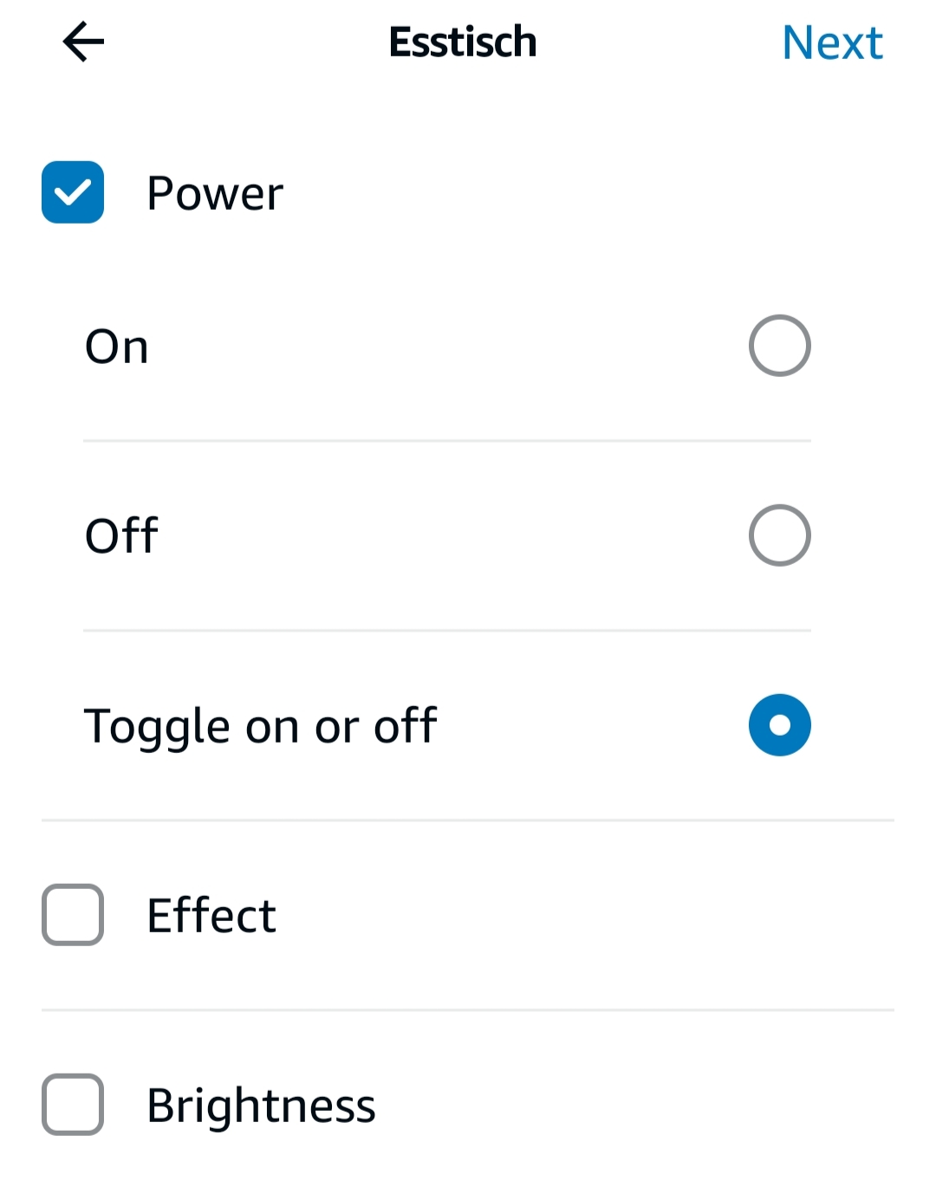Go back using the arrow icon
The width and height of the screenshot is (936, 1187).
[x=83, y=42]
